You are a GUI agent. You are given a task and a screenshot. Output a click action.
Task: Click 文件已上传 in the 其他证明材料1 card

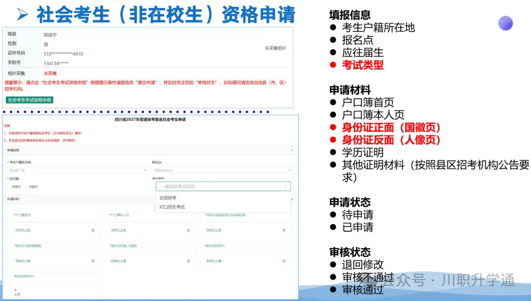[x=214, y=261]
